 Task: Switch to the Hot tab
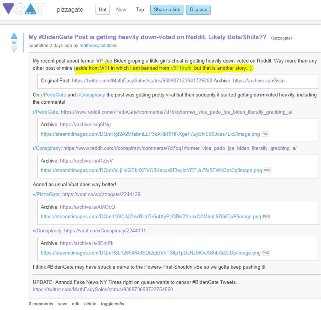point(102,10)
